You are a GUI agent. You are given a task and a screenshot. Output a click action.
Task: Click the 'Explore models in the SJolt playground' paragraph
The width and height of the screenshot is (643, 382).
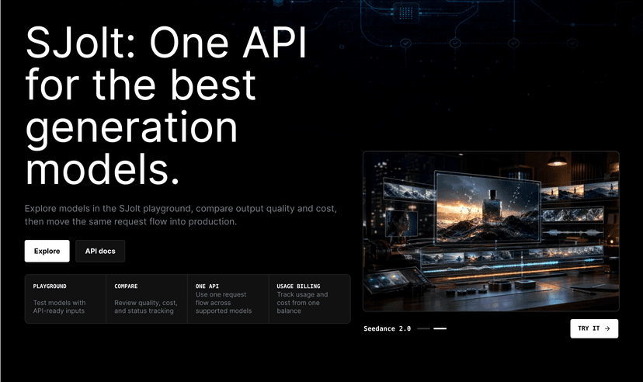point(180,215)
